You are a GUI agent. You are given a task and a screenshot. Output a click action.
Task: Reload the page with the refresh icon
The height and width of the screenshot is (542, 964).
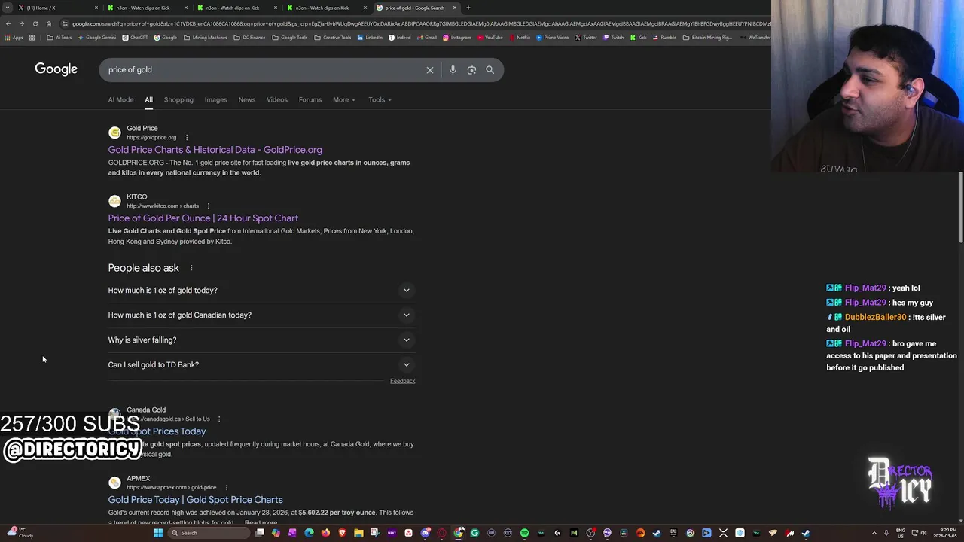coord(35,23)
